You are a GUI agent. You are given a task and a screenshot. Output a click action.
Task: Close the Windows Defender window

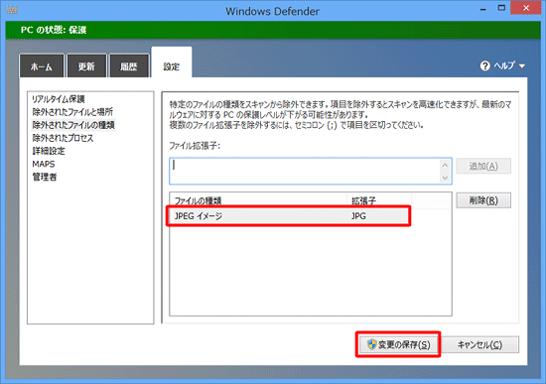(526, 8)
